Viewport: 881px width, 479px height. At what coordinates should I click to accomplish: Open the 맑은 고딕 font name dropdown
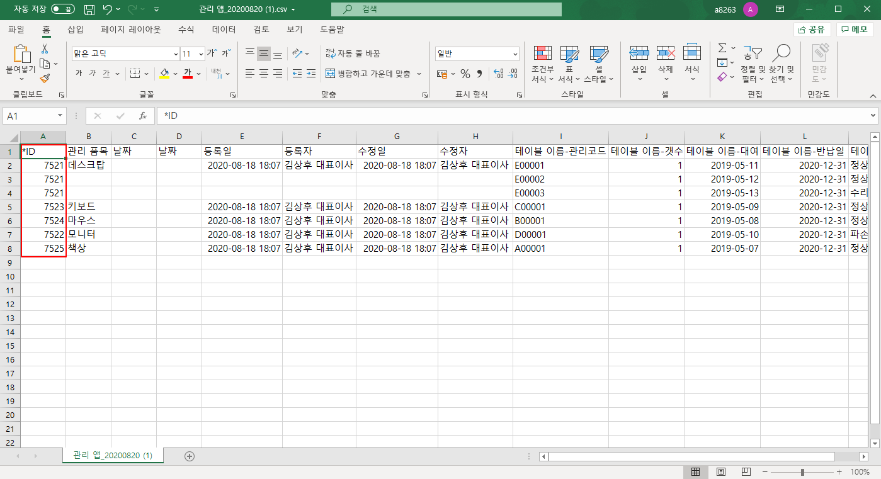(176, 54)
